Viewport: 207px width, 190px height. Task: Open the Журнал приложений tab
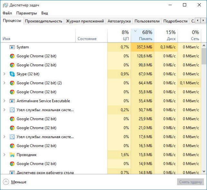(x=85, y=21)
